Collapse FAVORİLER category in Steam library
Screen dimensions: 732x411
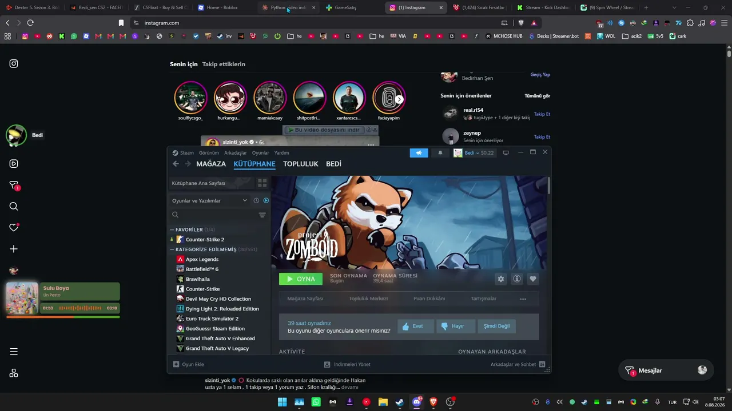click(172, 229)
